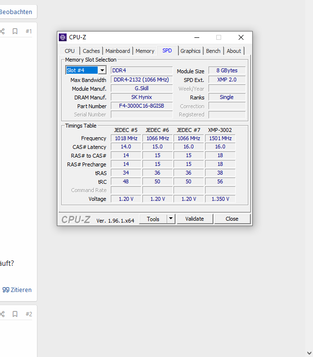
Task: Open the Memory tab
Action: click(x=145, y=51)
